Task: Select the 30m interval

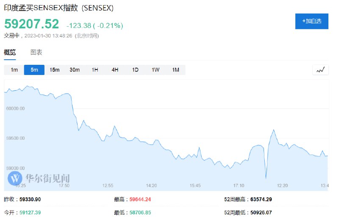Action: click(x=75, y=70)
